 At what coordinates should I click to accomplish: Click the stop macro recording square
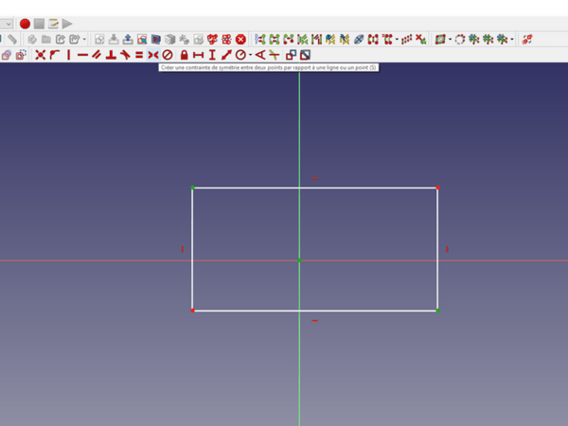pyautogui.click(x=39, y=24)
